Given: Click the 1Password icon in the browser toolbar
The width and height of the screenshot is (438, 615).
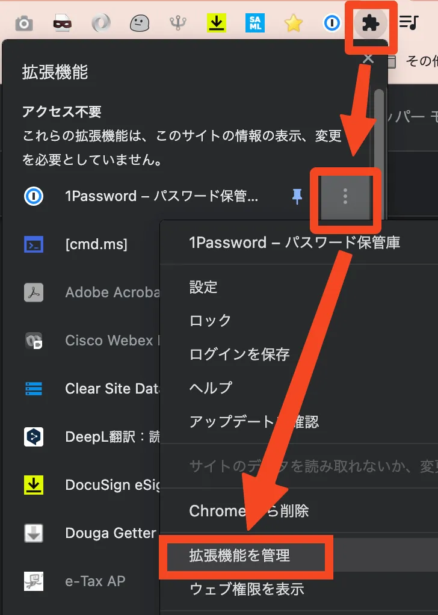Looking at the screenshot, I should tap(332, 23).
